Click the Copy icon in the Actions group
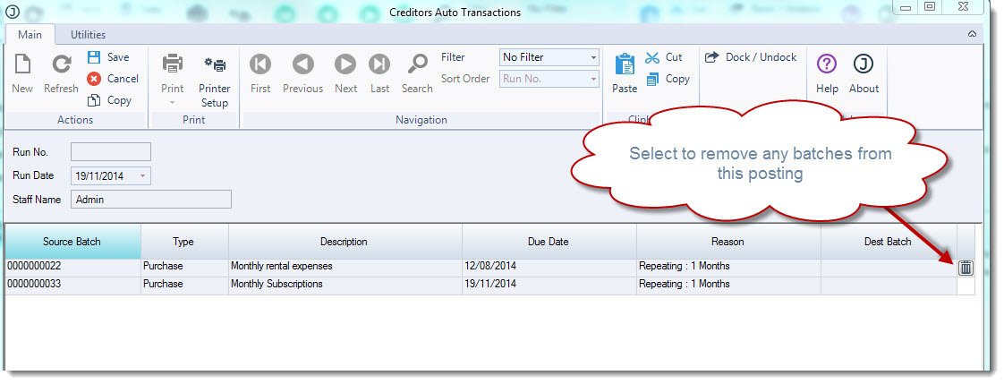Viewport: 1004px width, 384px height. 94,100
